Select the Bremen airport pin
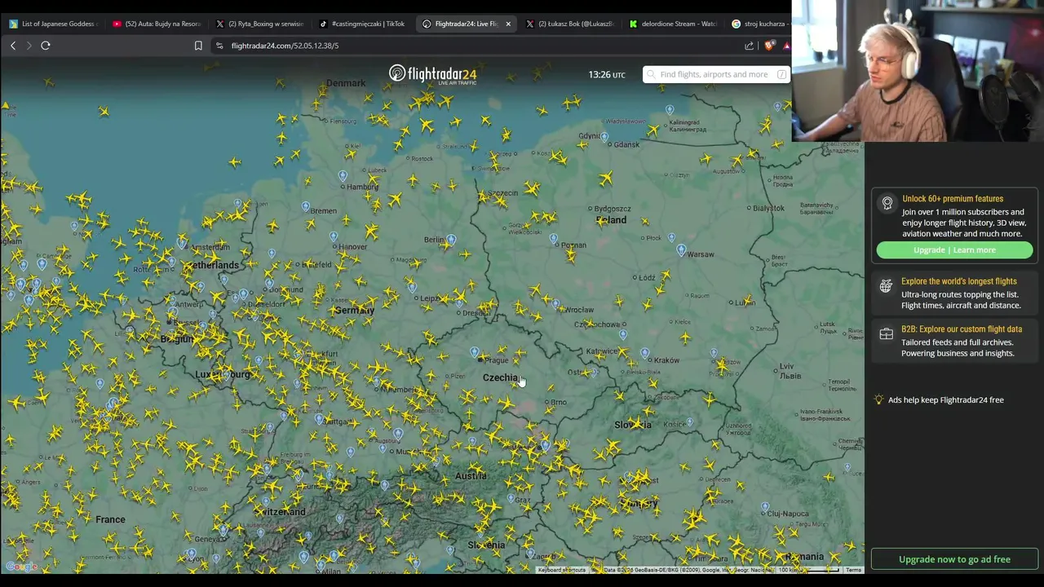This screenshot has height=587, width=1044. [306, 206]
